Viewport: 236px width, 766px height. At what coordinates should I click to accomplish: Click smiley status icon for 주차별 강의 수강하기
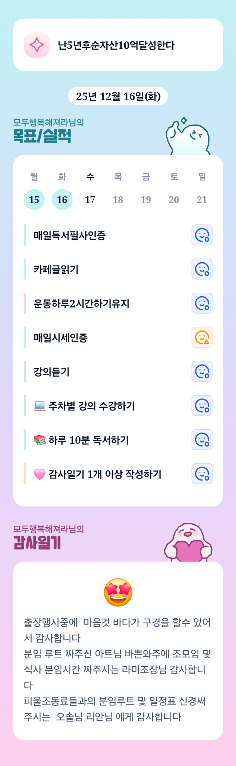[x=202, y=406]
